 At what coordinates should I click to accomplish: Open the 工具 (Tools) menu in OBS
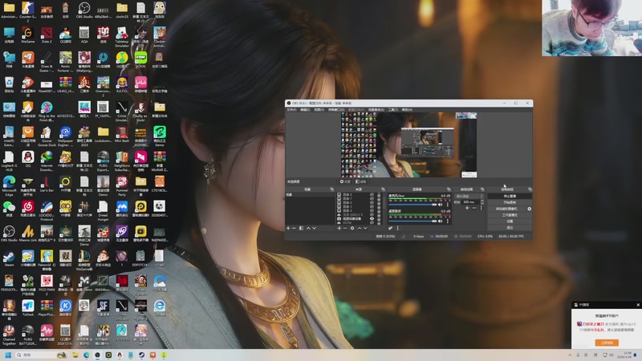pos(392,109)
